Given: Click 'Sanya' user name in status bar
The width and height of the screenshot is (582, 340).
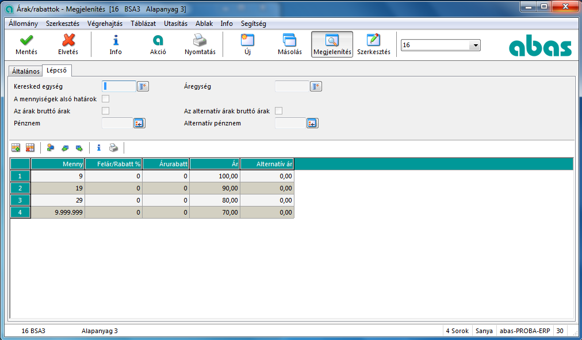Looking at the screenshot, I should point(484,331).
